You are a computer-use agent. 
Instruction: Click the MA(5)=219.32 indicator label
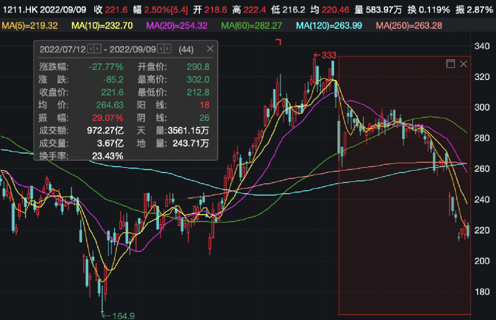pos(29,25)
